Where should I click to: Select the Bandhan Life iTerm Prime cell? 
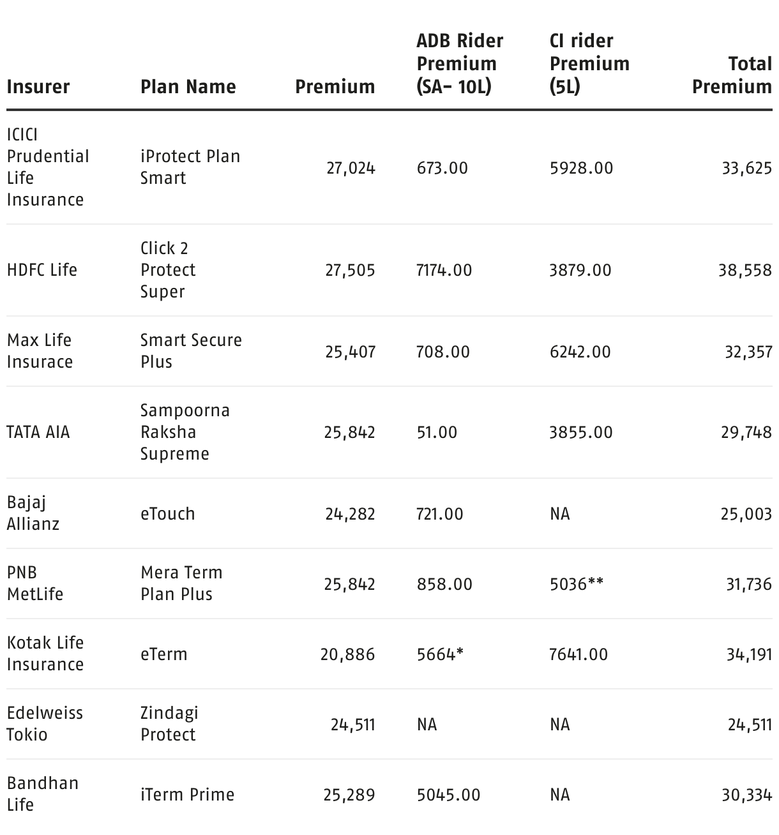[187, 795]
